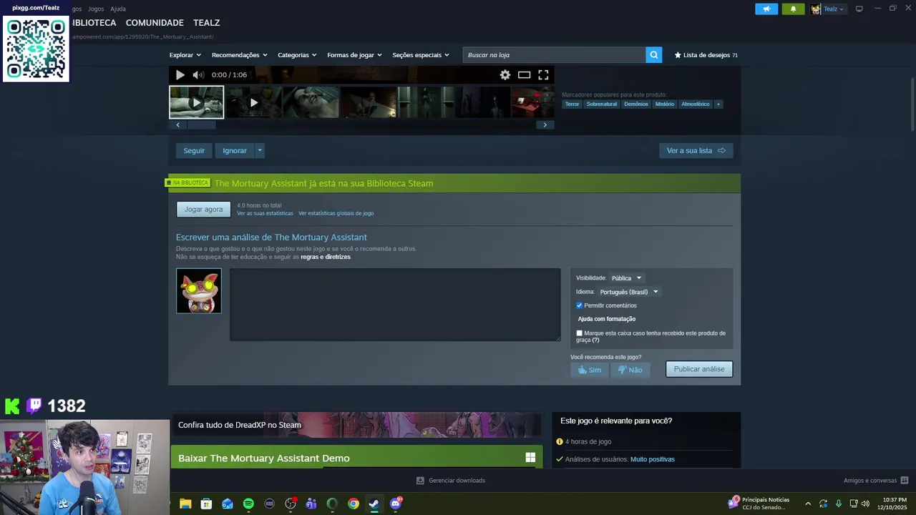This screenshot has height=515, width=916.
Task: Open the Recomendações menu
Action: [x=239, y=55]
